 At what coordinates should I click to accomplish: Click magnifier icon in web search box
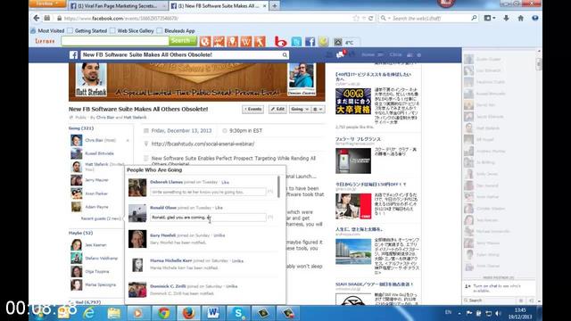[x=474, y=18]
